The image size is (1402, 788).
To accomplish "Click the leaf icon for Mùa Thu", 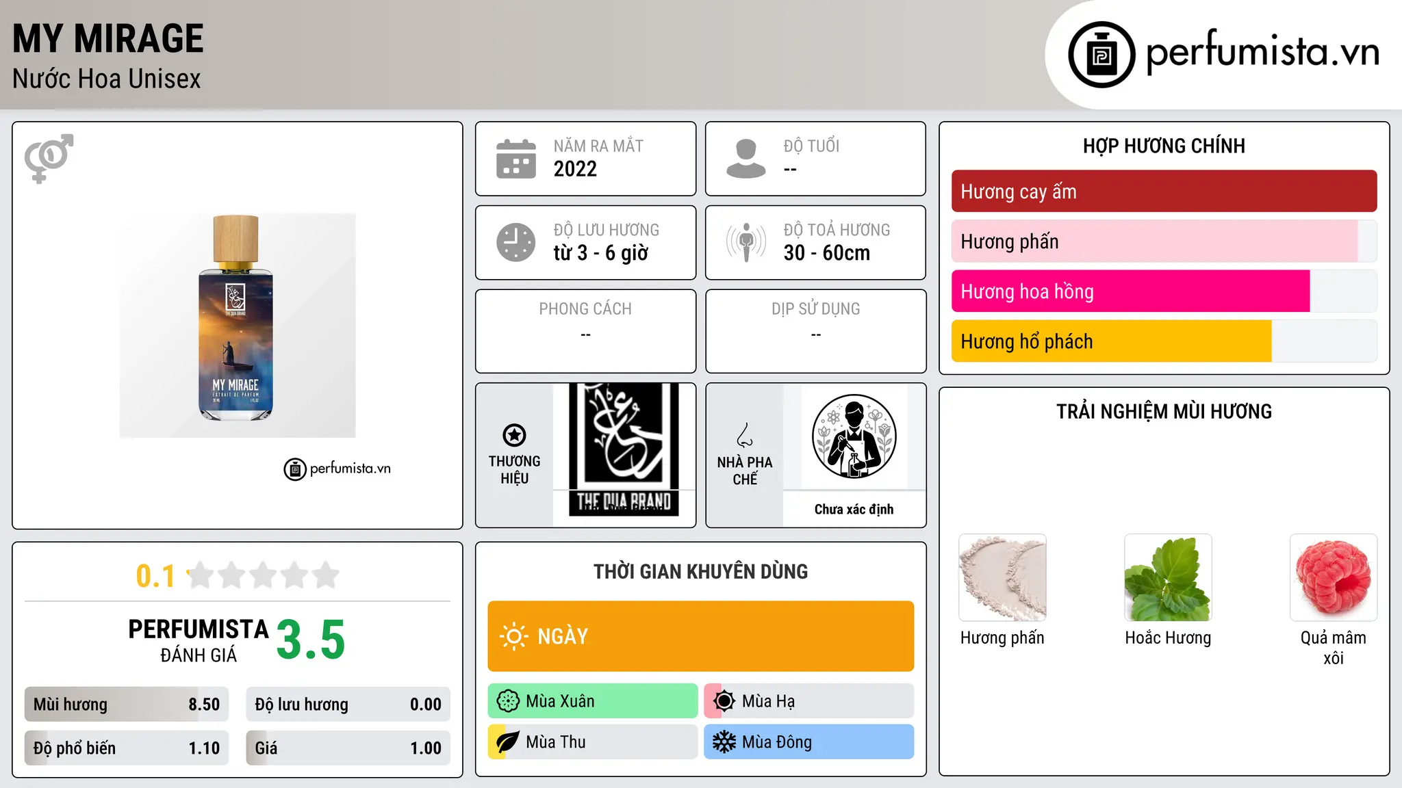I will pyautogui.click(x=508, y=742).
